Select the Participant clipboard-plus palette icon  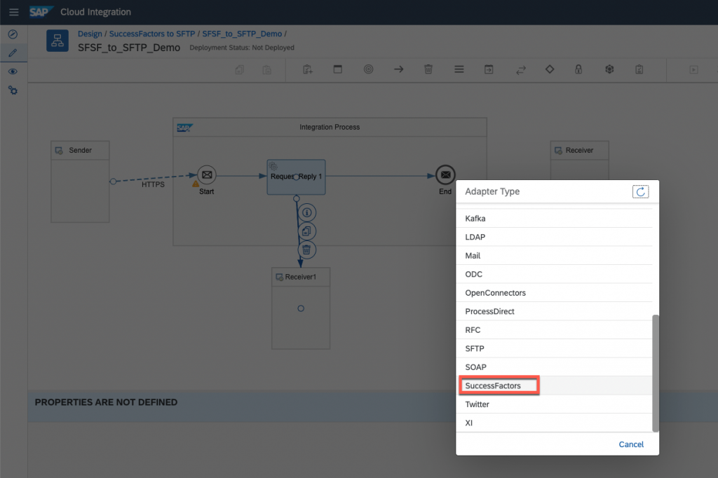tap(308, 69)
